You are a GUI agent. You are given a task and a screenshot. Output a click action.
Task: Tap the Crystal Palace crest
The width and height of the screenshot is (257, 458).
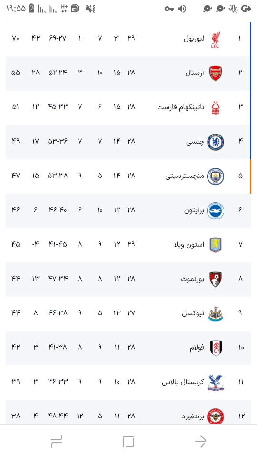(216, 382)
